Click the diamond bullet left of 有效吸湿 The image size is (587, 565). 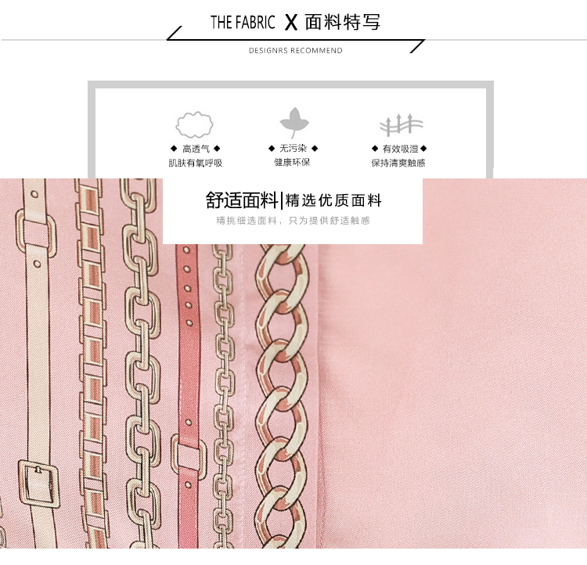pos(375,149)
